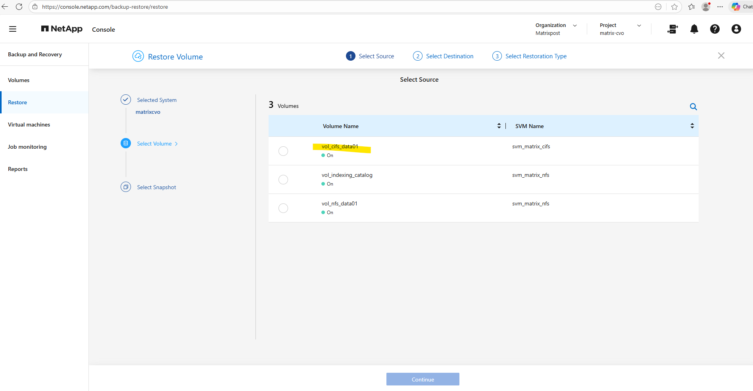Select the vol_cifs_data01 radio button
753x391 pixels.
(283, 151)
